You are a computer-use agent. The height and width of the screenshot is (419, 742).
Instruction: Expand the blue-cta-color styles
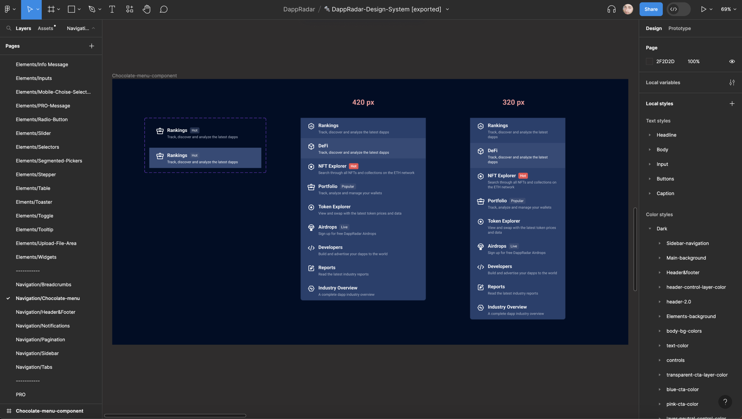[x=660, y=390]
